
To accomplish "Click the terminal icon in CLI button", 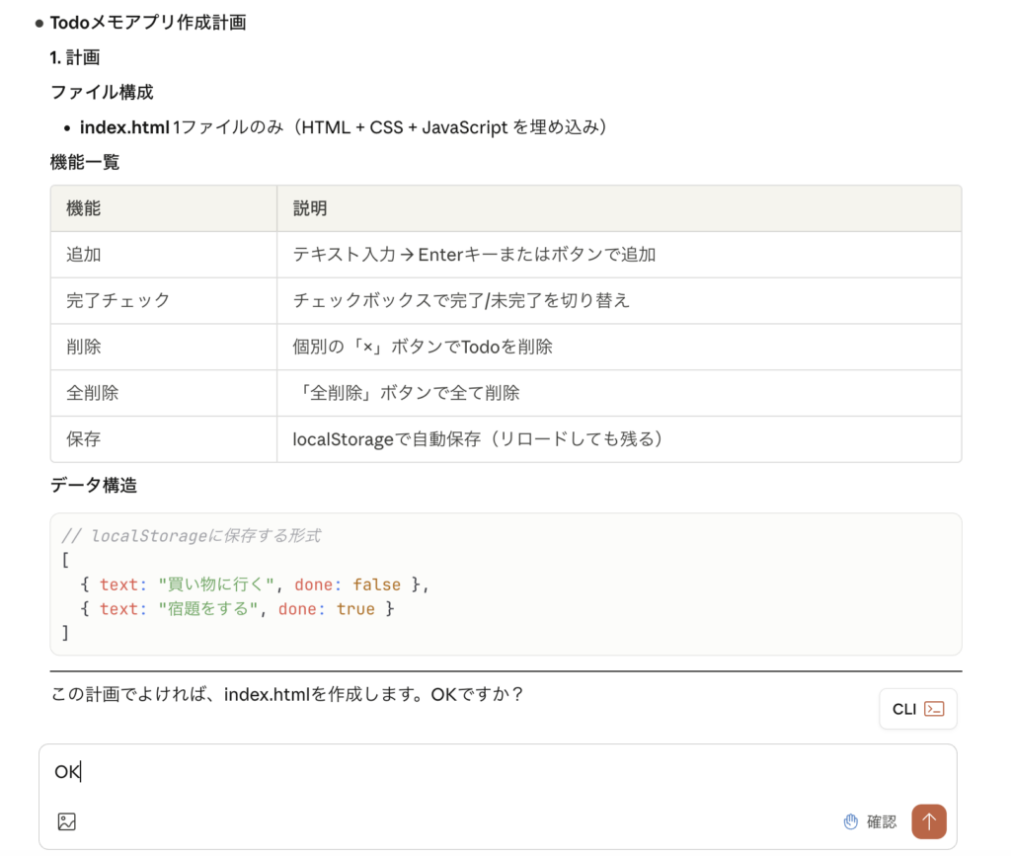I will (x=934, y=709).
